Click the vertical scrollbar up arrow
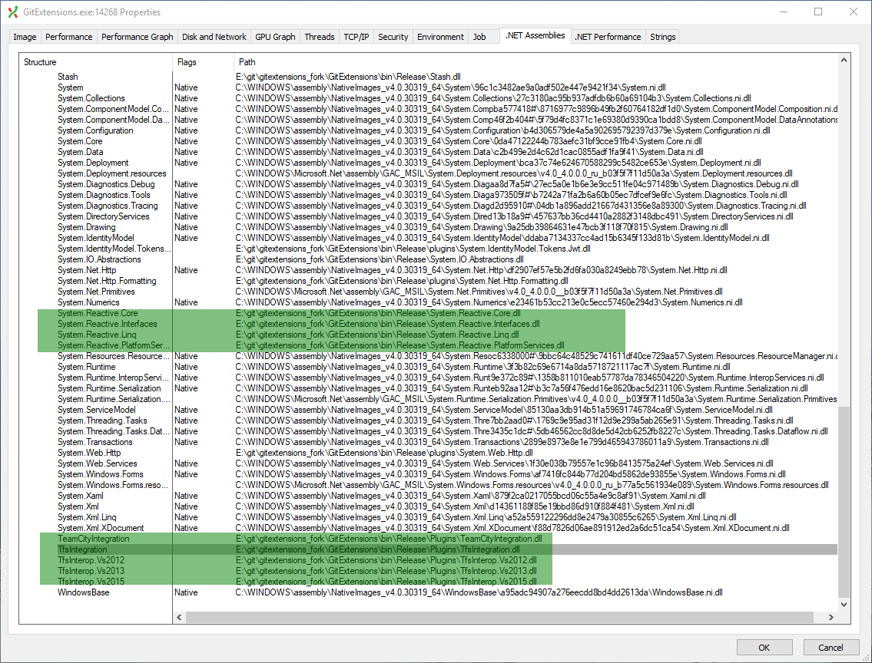This screenshot has width=872, height=663. pos(844,59)
